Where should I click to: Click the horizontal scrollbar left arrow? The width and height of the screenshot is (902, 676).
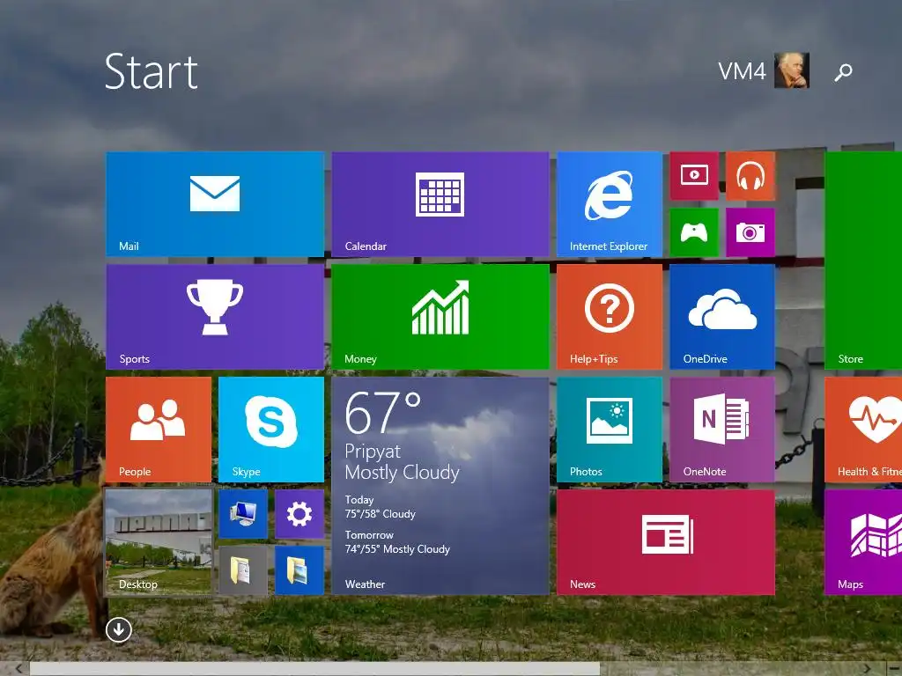(x=18, y=669)
